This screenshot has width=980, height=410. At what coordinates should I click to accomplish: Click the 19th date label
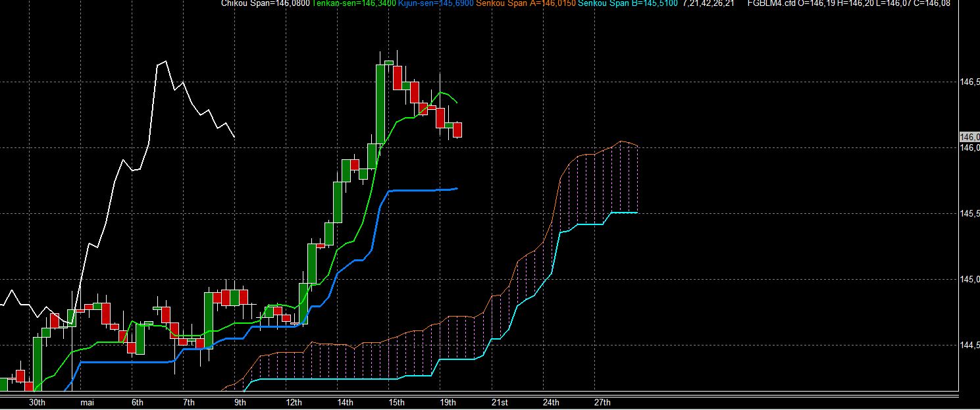click(x=448, y=402)
